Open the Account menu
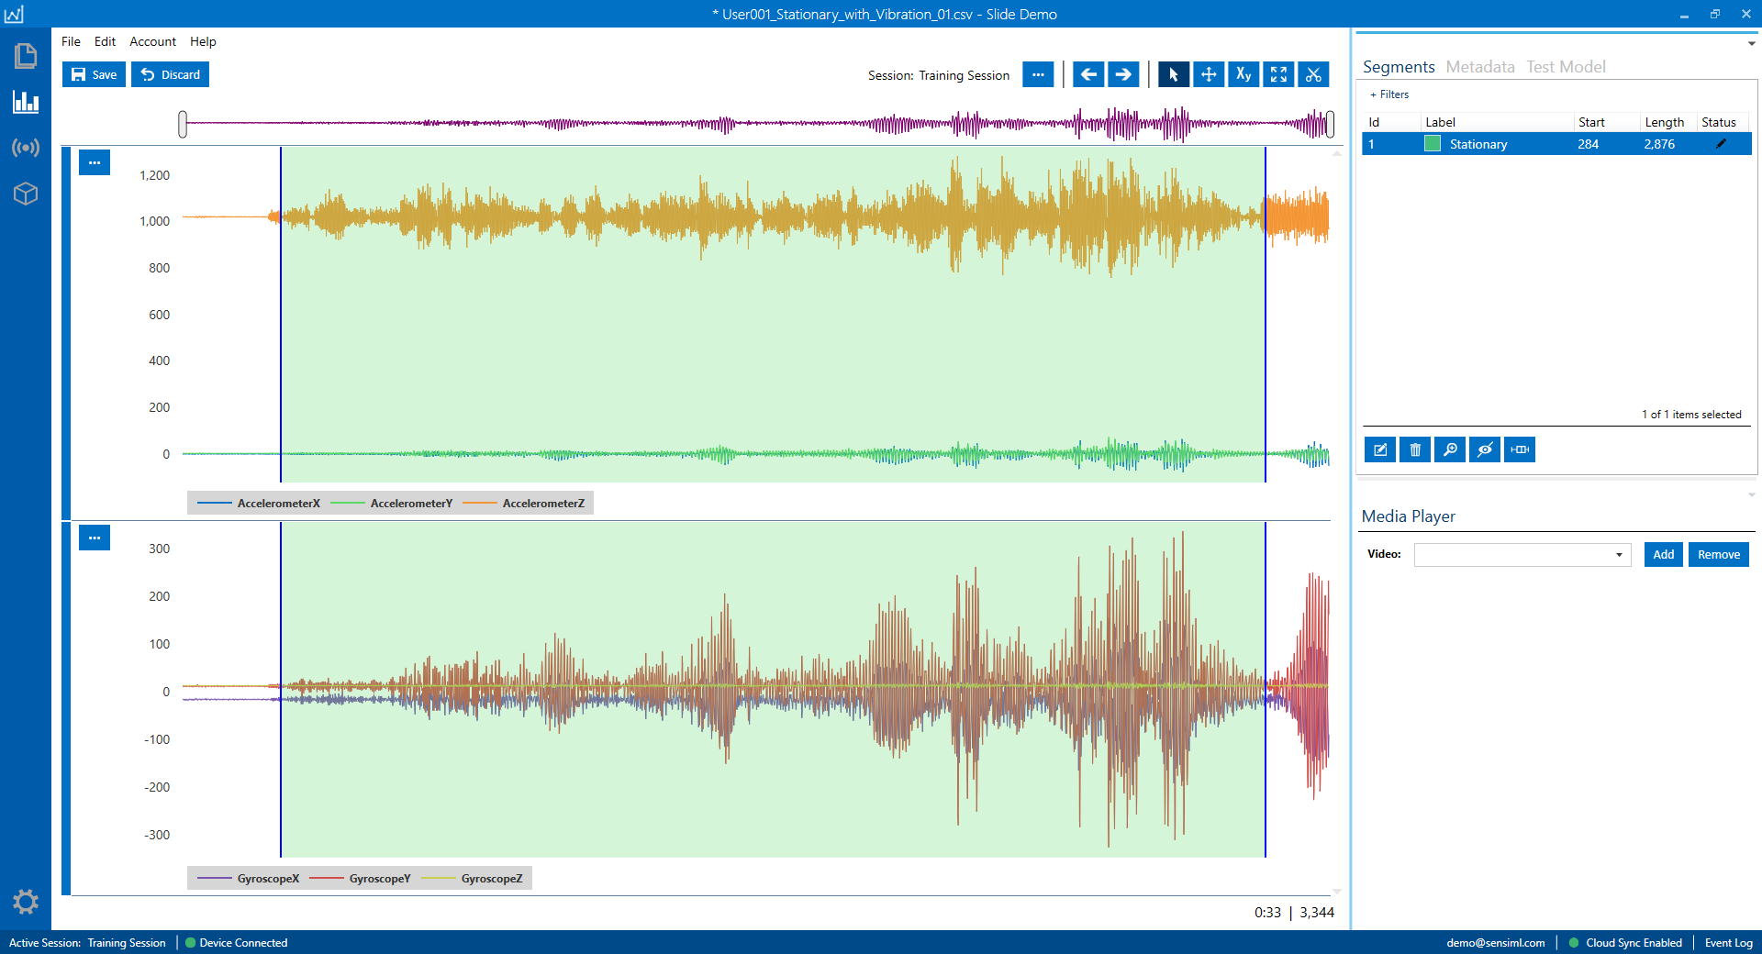This screenshot has height=954, width=1762. point(152,41)
